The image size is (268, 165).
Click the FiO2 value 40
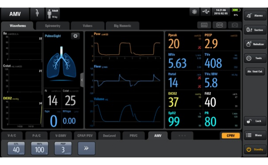click(210, 102)
